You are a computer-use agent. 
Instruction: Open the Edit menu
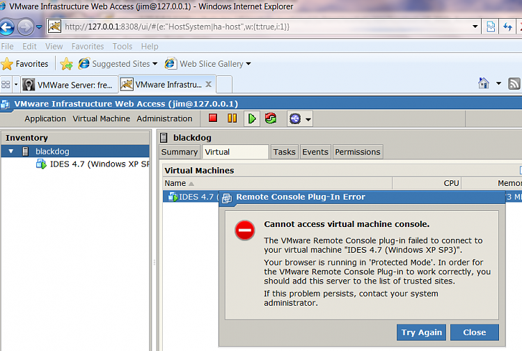point(29,46)
